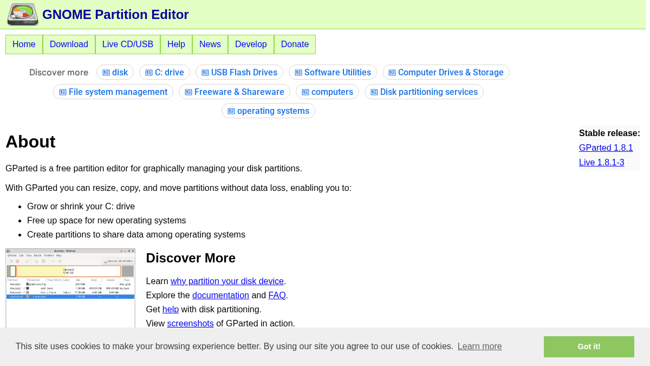Click 'Grow or shrink your C: drive' bullet
This screenshot has height=366, width=650.
[81, 207]
